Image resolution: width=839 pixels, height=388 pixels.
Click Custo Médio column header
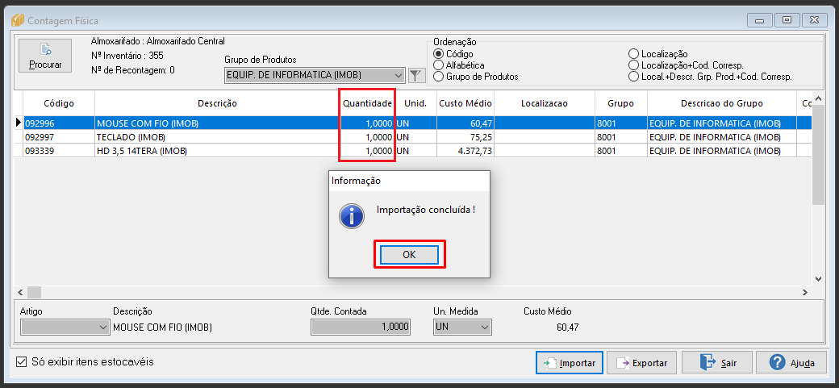pos(465,103)
